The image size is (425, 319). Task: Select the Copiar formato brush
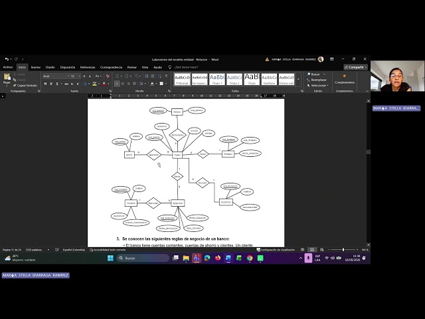tap(25, 86)
